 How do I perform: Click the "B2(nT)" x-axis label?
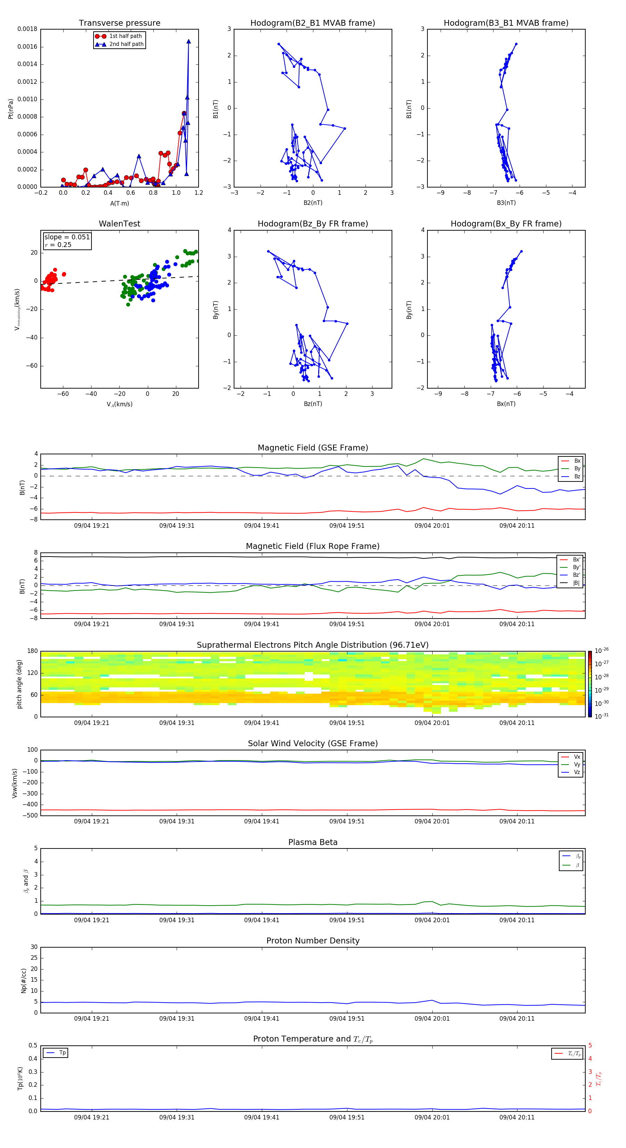[x=313, y=203]
